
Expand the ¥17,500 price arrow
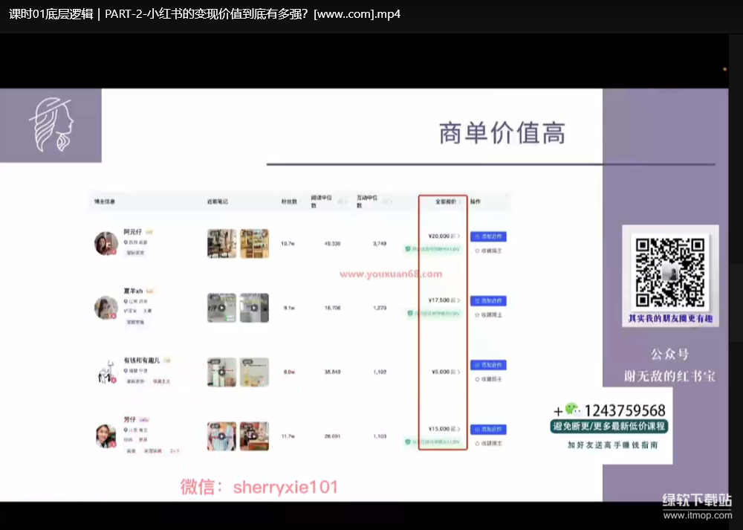458,300
